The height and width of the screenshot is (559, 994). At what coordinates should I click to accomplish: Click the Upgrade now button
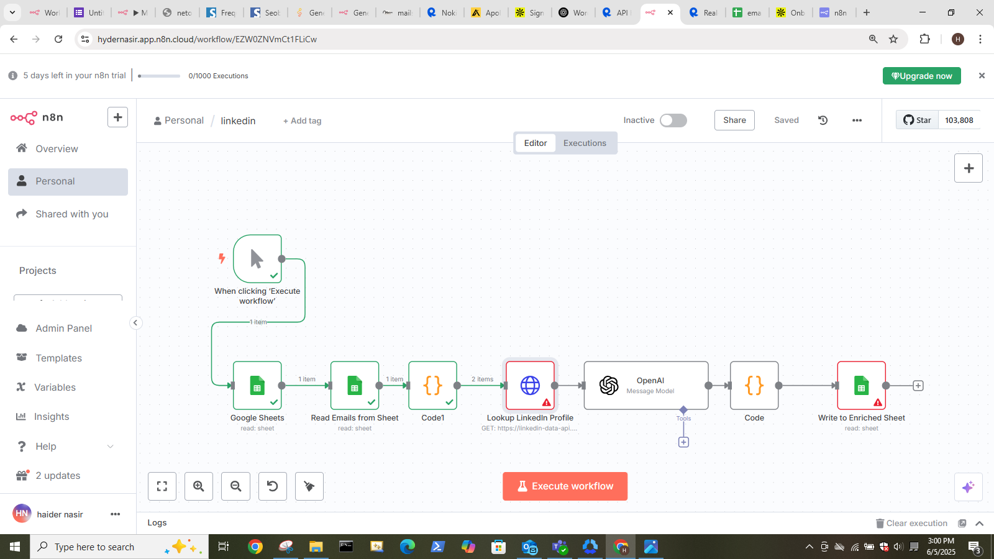(x=922, y=76)
